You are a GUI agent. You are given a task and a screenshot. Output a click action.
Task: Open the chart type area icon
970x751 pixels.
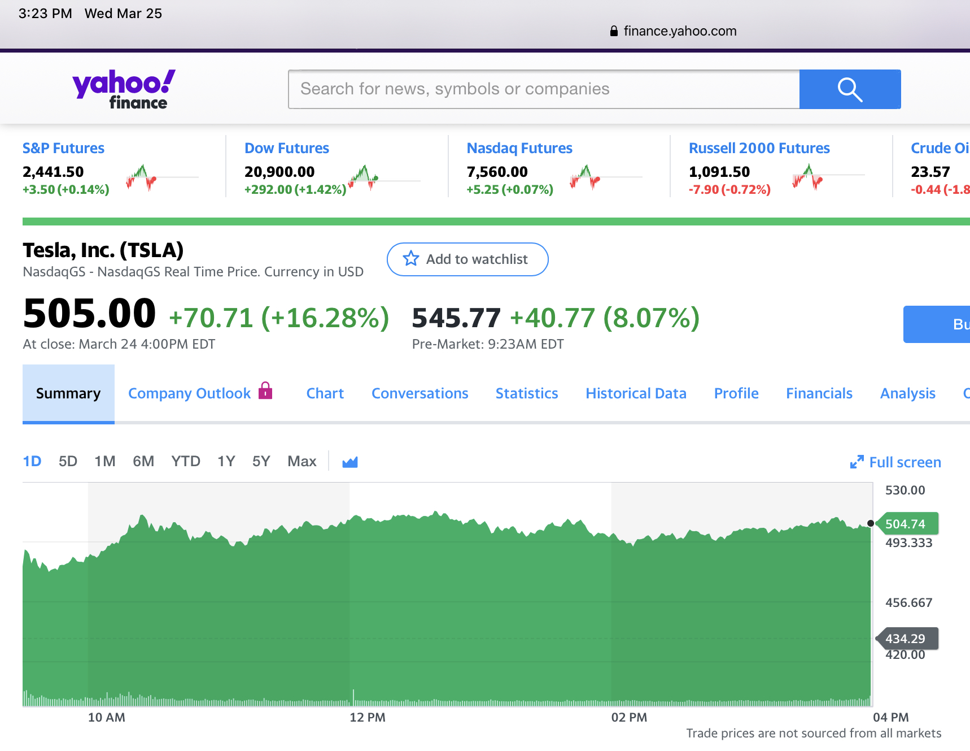350,462
